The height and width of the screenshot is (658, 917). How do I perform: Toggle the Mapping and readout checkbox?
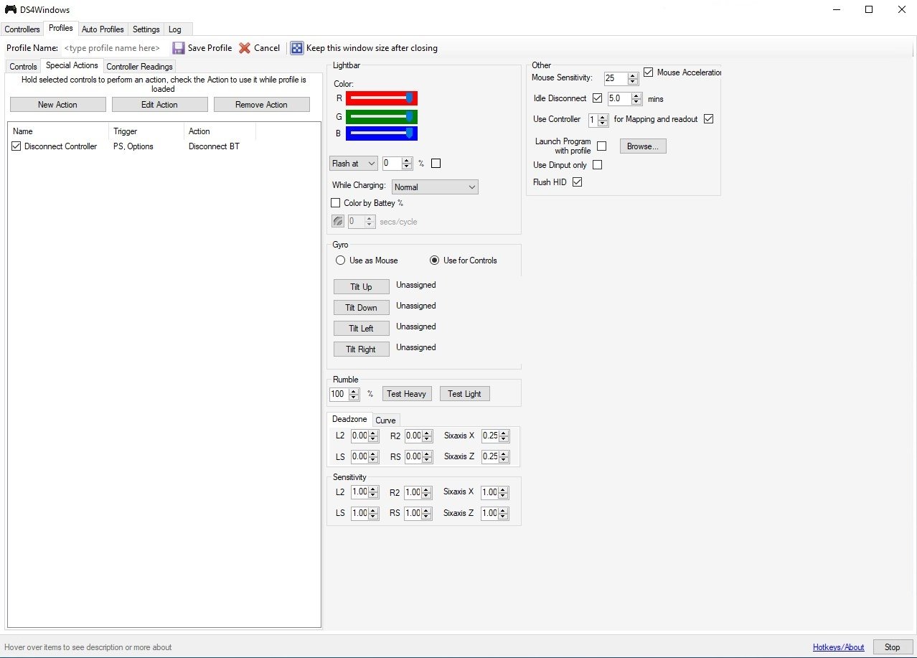point(709,119)
